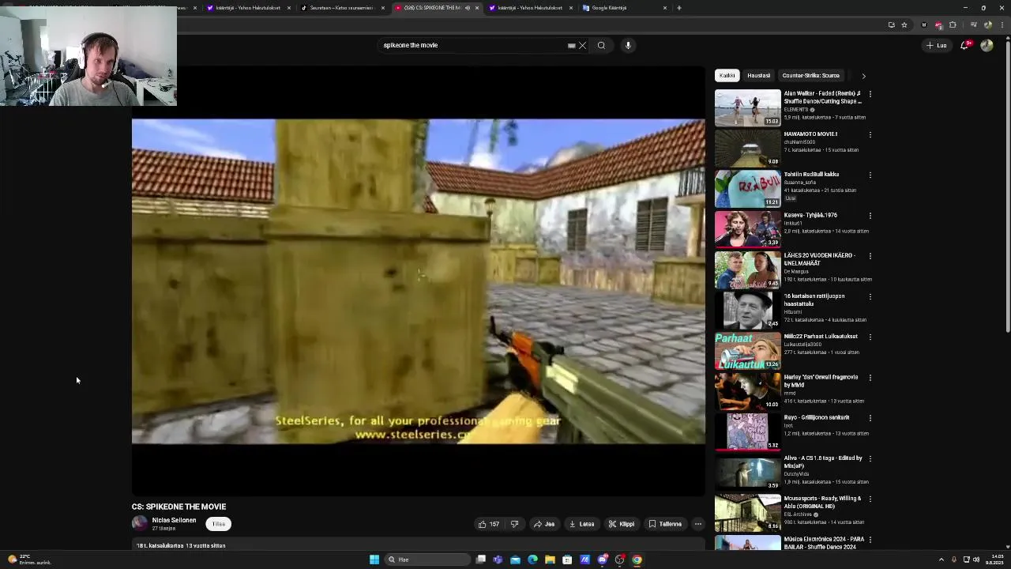The image size is (1011, 569).
Task: Start voice search with microphone
Action: [628, 45]
